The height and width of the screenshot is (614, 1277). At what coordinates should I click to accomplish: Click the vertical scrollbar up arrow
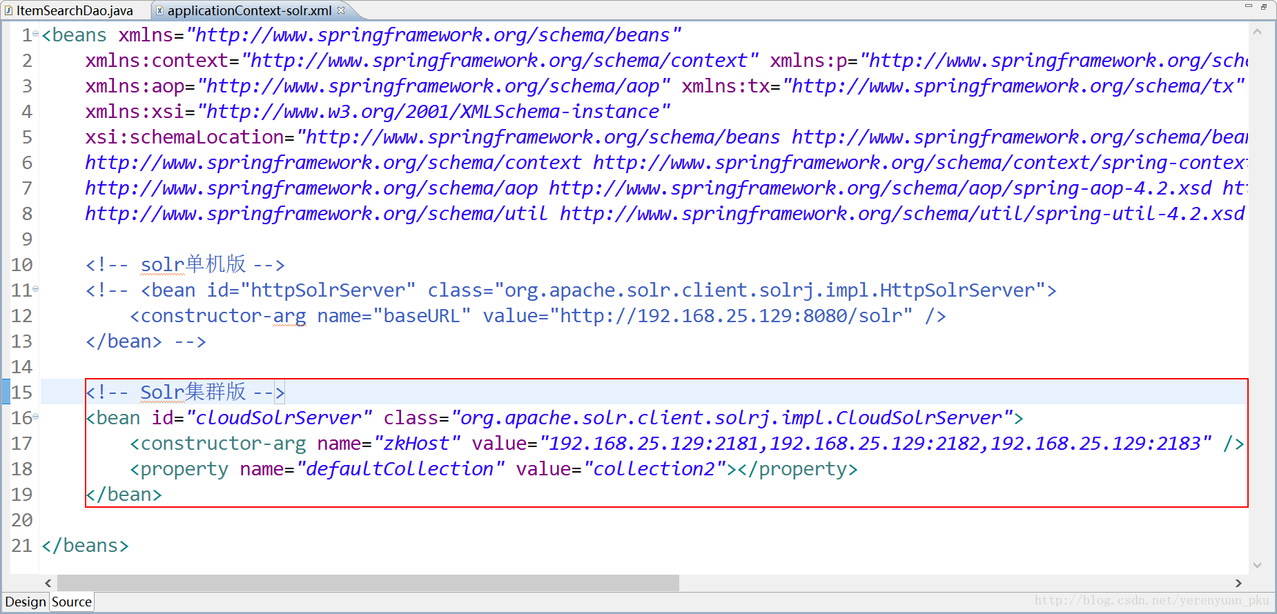click(1257, 32)
